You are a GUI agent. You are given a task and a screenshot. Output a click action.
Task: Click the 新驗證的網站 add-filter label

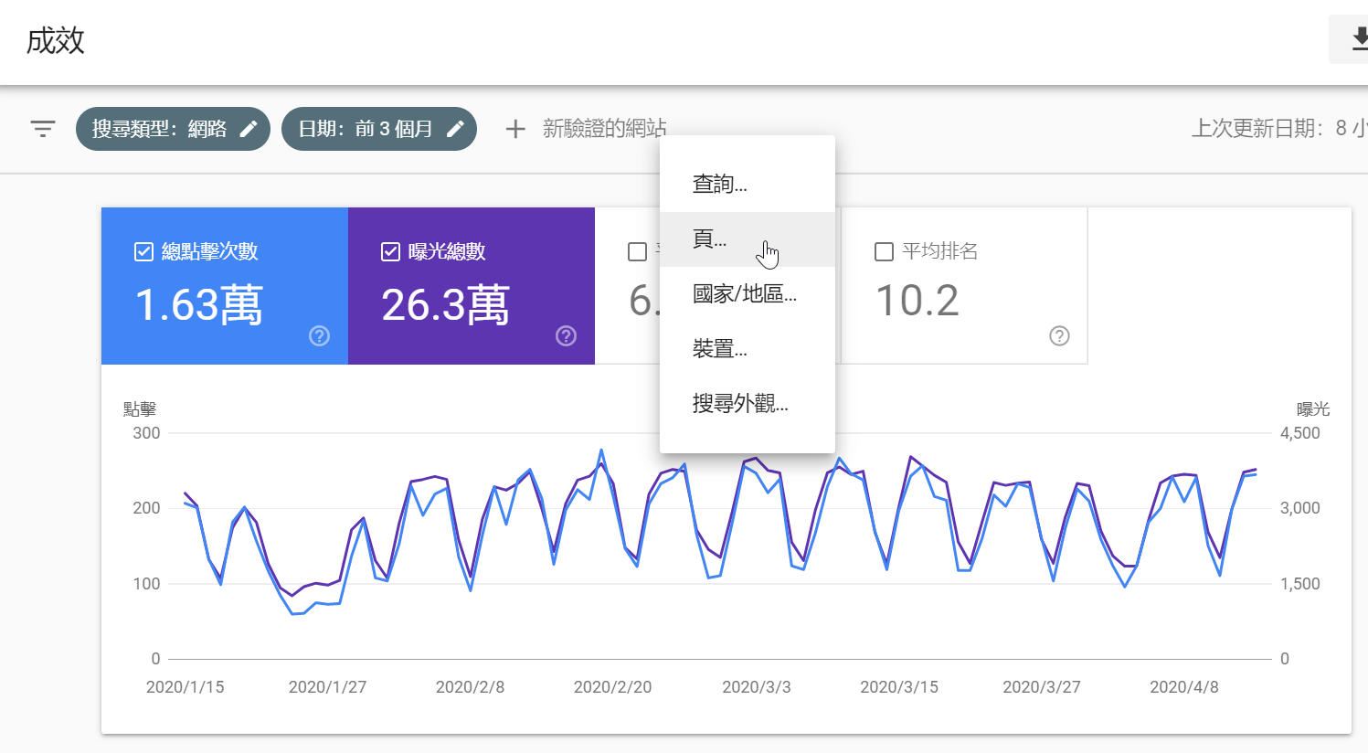point(604,129)
